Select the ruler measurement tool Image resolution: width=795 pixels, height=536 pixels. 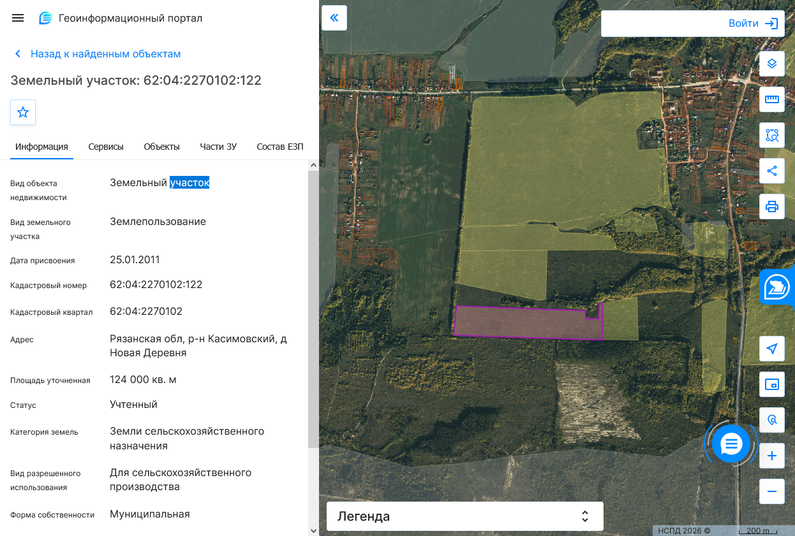(x=772, y=99)
